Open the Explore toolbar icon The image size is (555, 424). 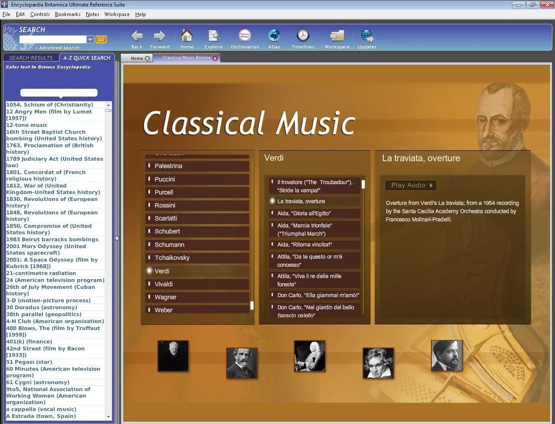click(x=213, y=36)
